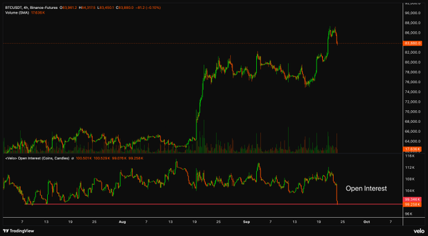The width and height of the screenshot is (428, 236).
Task: Click the 80,000.0 price axis label
Action: [412, 62]
